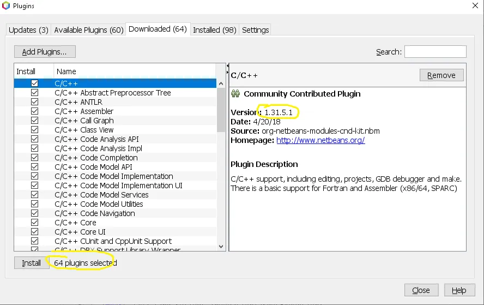Select the C/C++ Code Navigation row
The image size is (484, 305).
[115, 213]
